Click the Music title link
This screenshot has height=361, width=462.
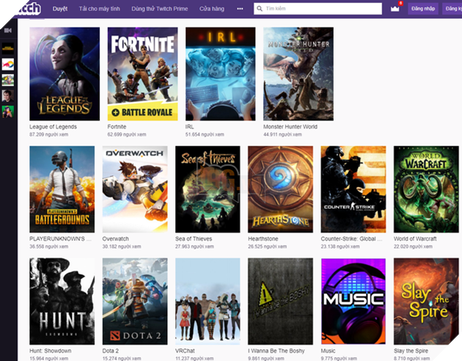[x=328, y=351]
